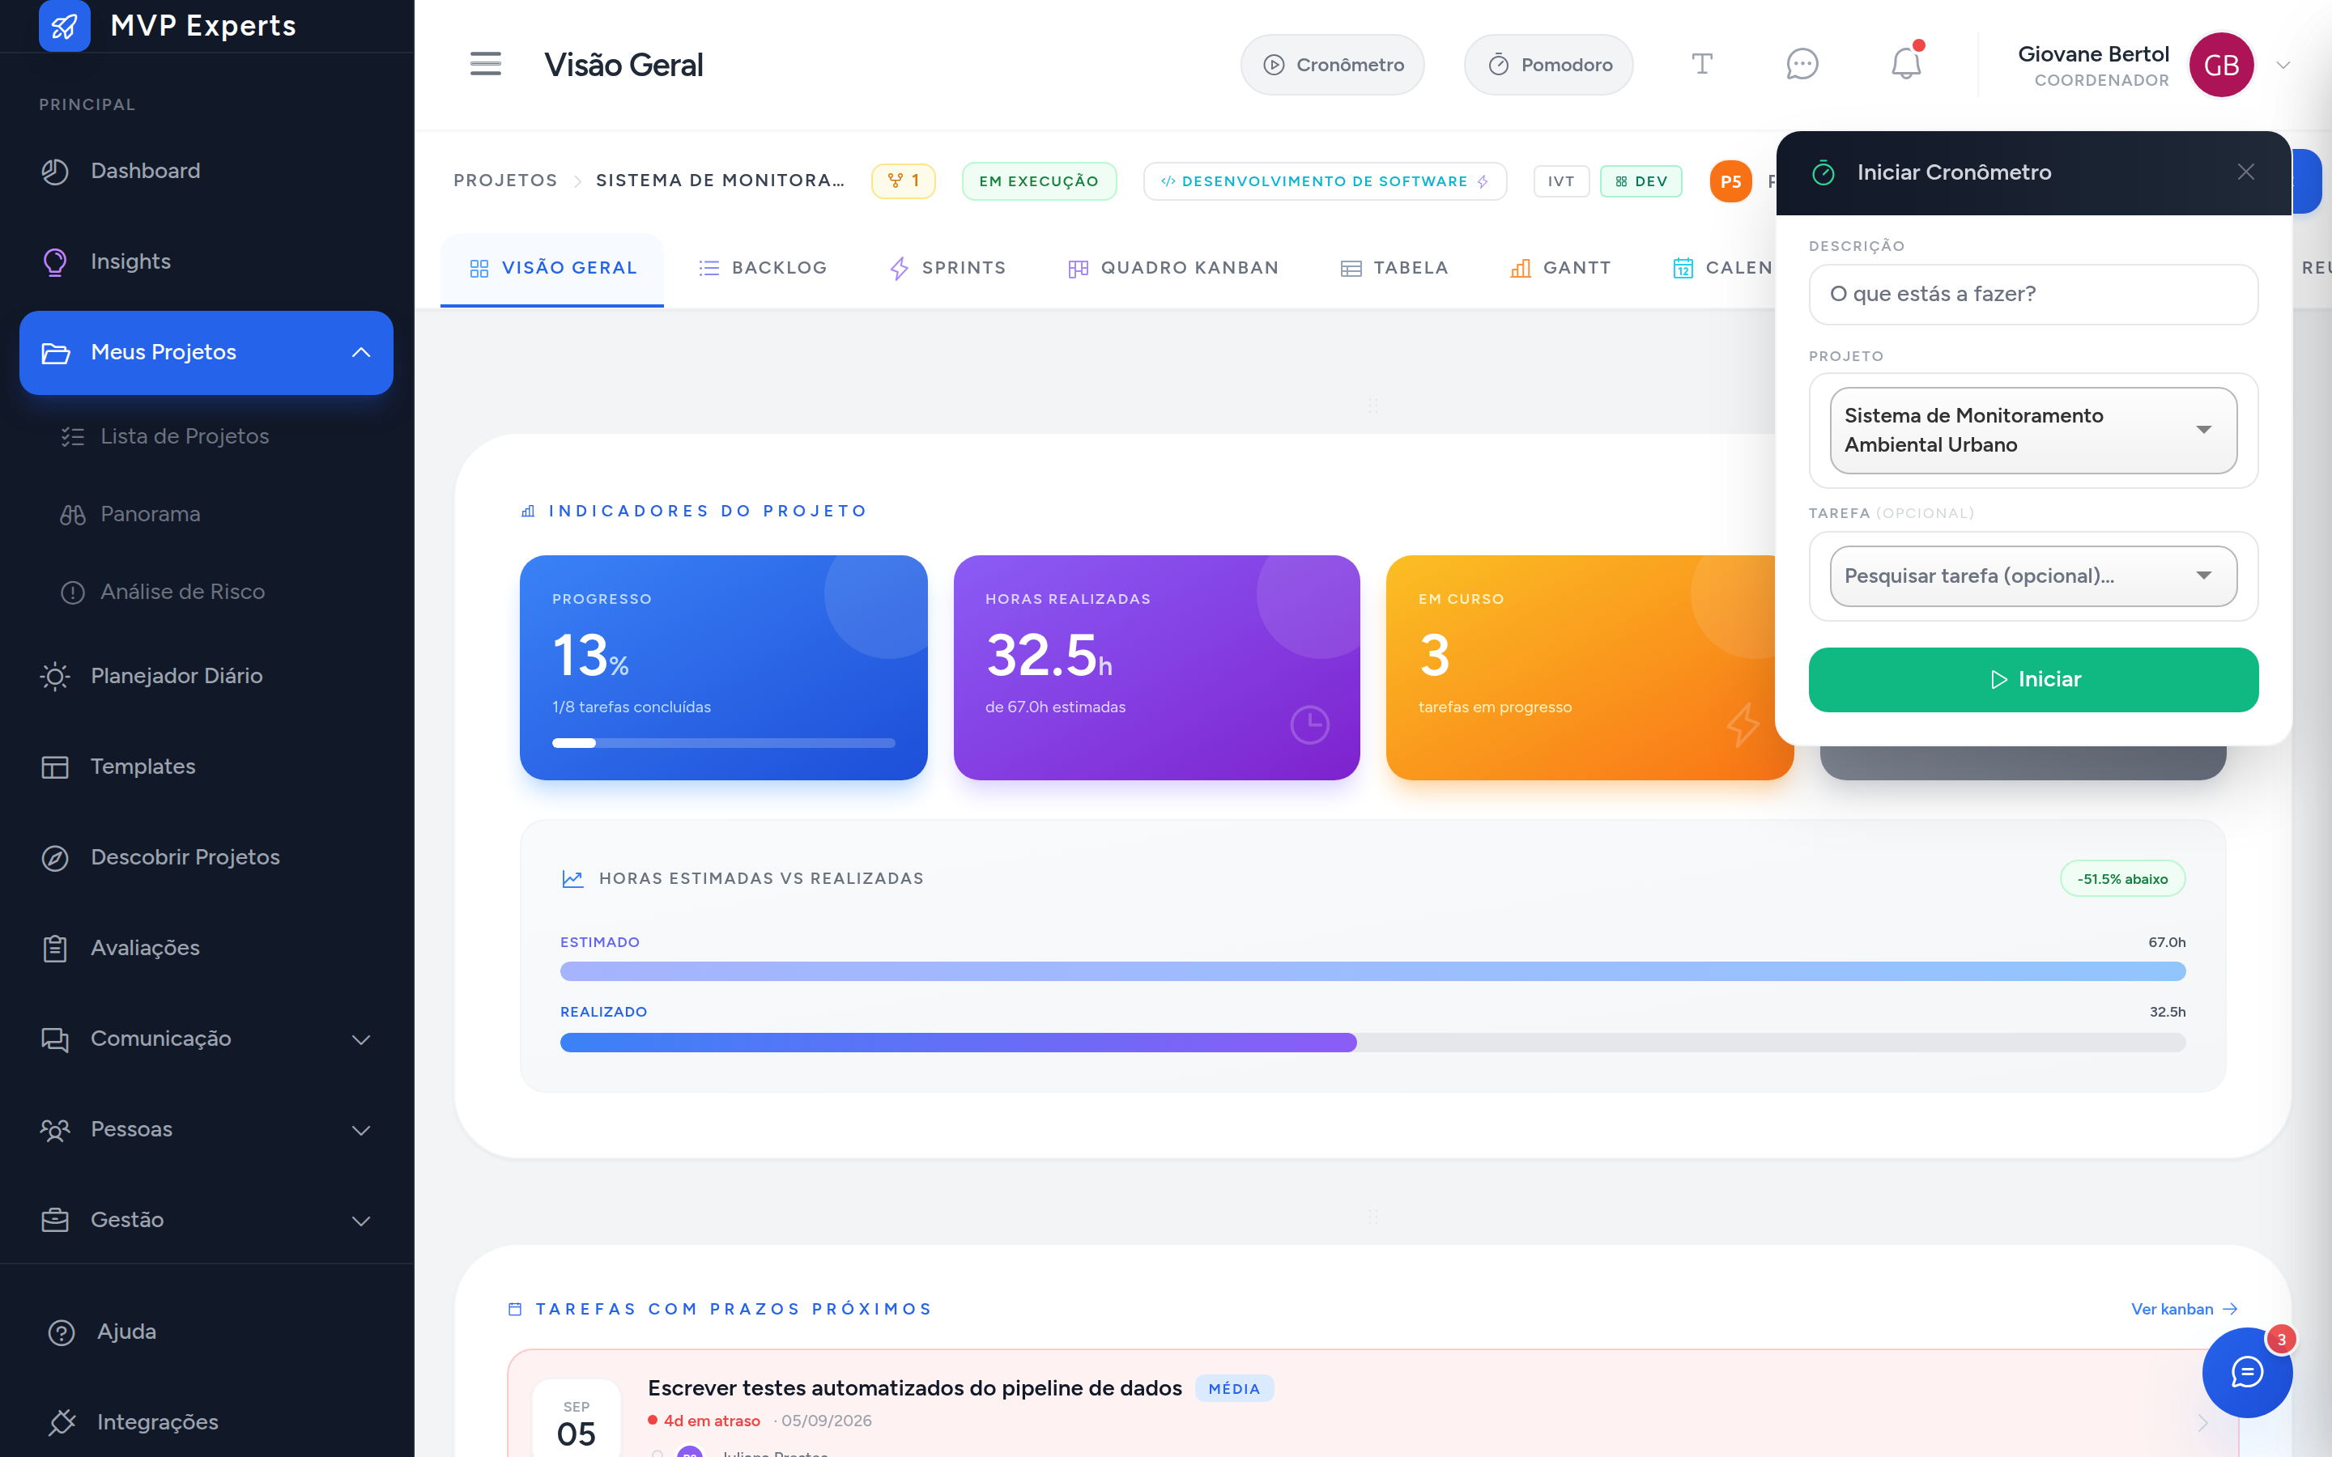This screenshot has width=2332, height=1457.
Task: Open Templates in sidebar
Action: [206, 767]
